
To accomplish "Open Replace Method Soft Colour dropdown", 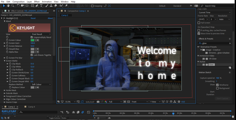I will 41,84.
